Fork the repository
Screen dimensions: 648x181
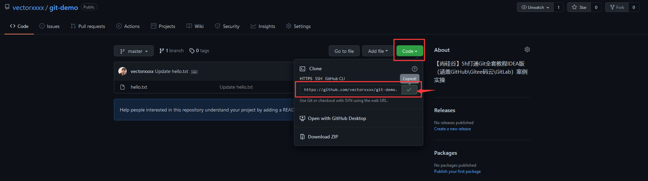tap(617, 7)
